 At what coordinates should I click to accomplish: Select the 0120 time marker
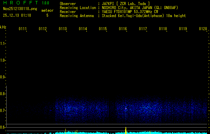[203, 29]
